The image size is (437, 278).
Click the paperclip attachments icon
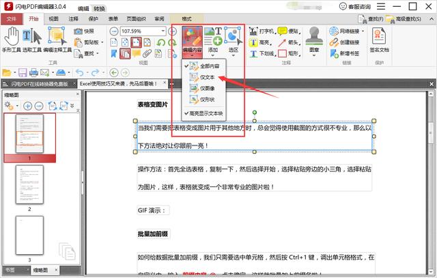tap(147, 53)
